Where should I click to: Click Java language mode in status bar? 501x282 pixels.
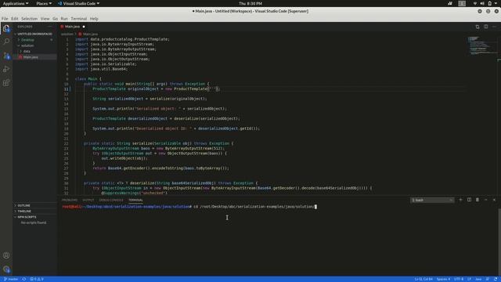pos(478,279)
